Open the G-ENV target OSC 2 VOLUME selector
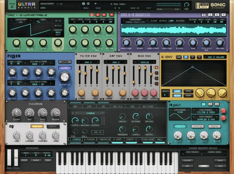 point(215,57)
